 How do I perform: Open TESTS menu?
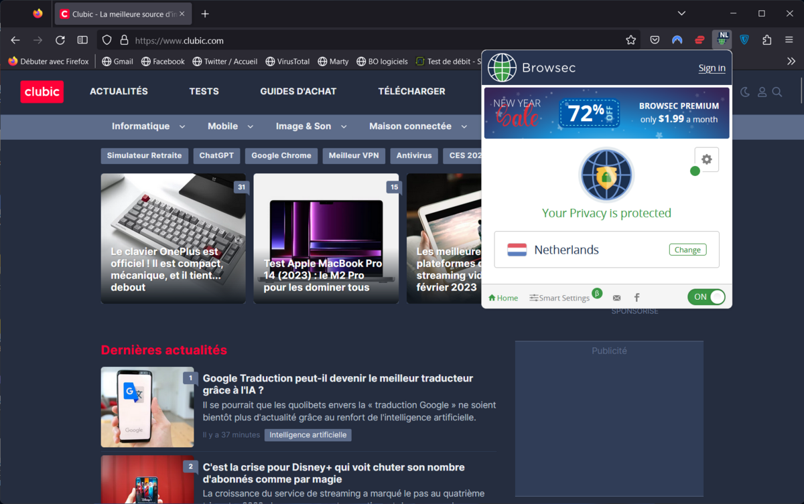pyautogui.click(x=204, y=91)
